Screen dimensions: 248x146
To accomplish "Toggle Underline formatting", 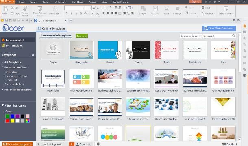I will click(x=76, y=13).
